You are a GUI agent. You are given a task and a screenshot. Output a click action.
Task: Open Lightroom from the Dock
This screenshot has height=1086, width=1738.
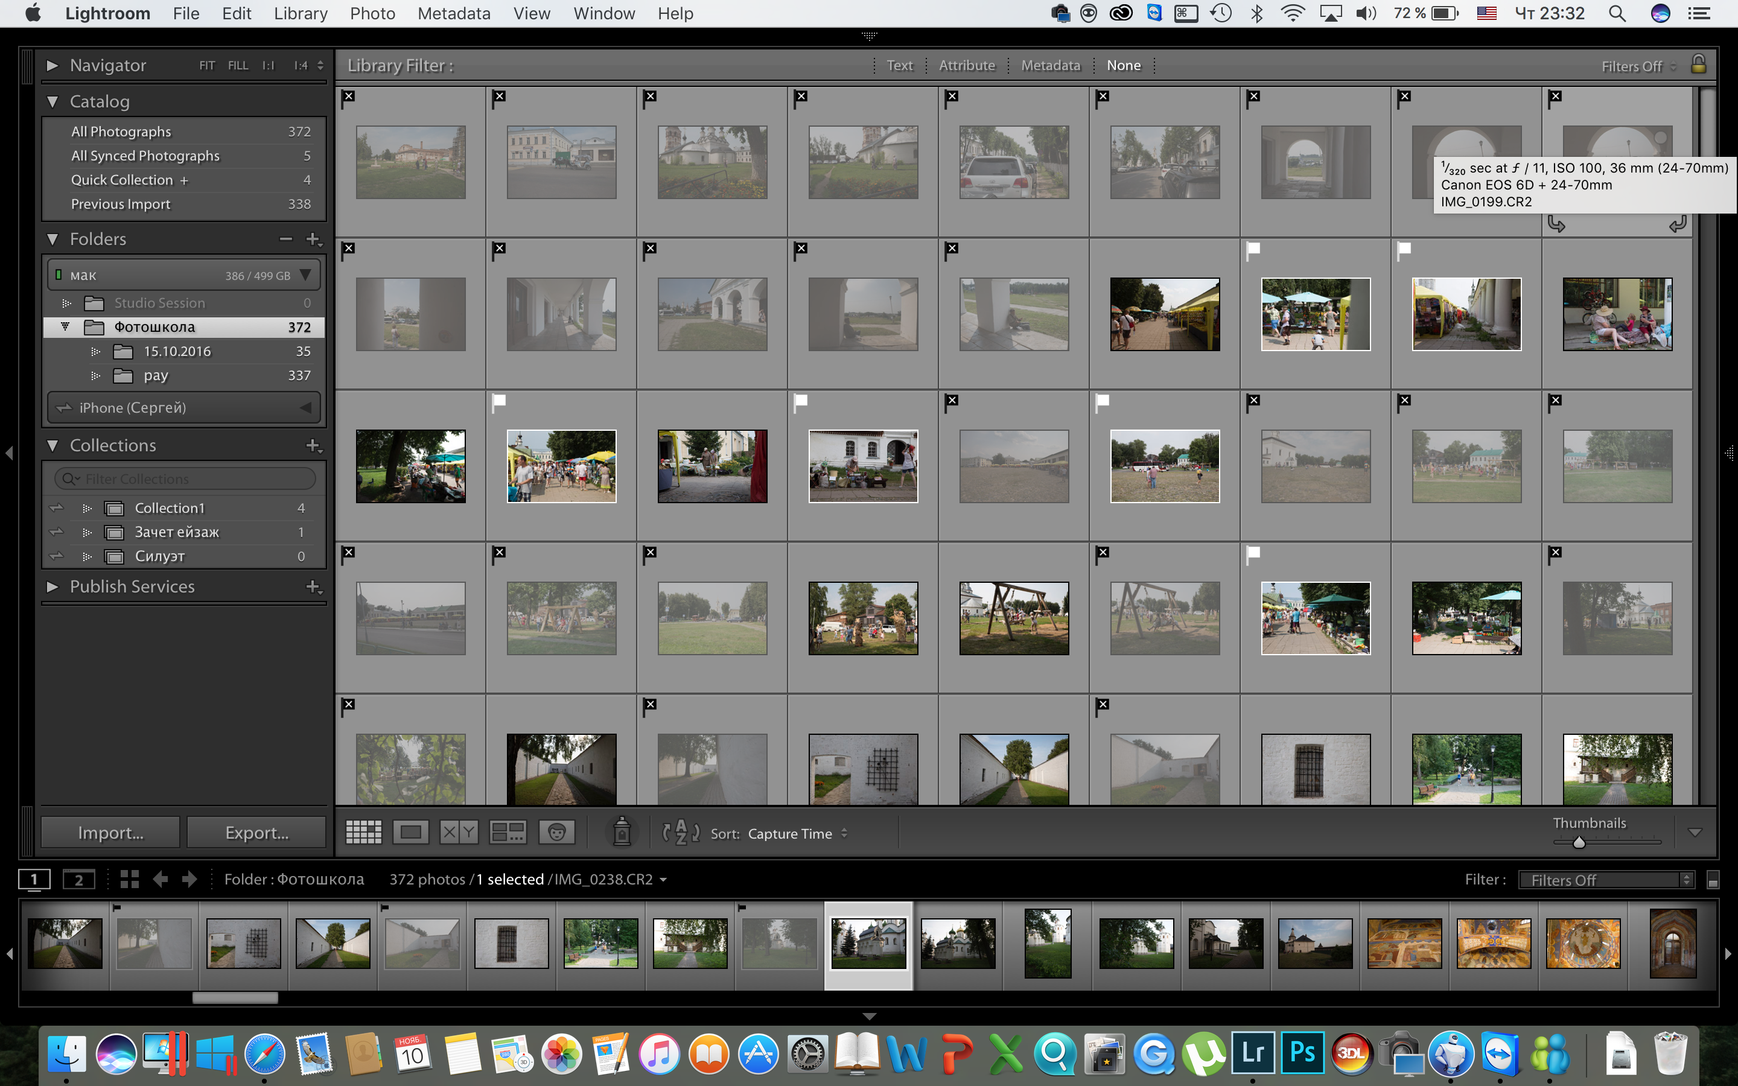(x=1253, y=1053)
